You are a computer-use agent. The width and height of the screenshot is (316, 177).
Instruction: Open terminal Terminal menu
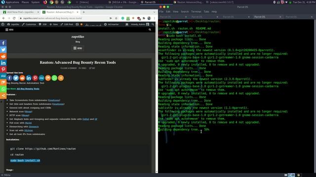[196, 12]
